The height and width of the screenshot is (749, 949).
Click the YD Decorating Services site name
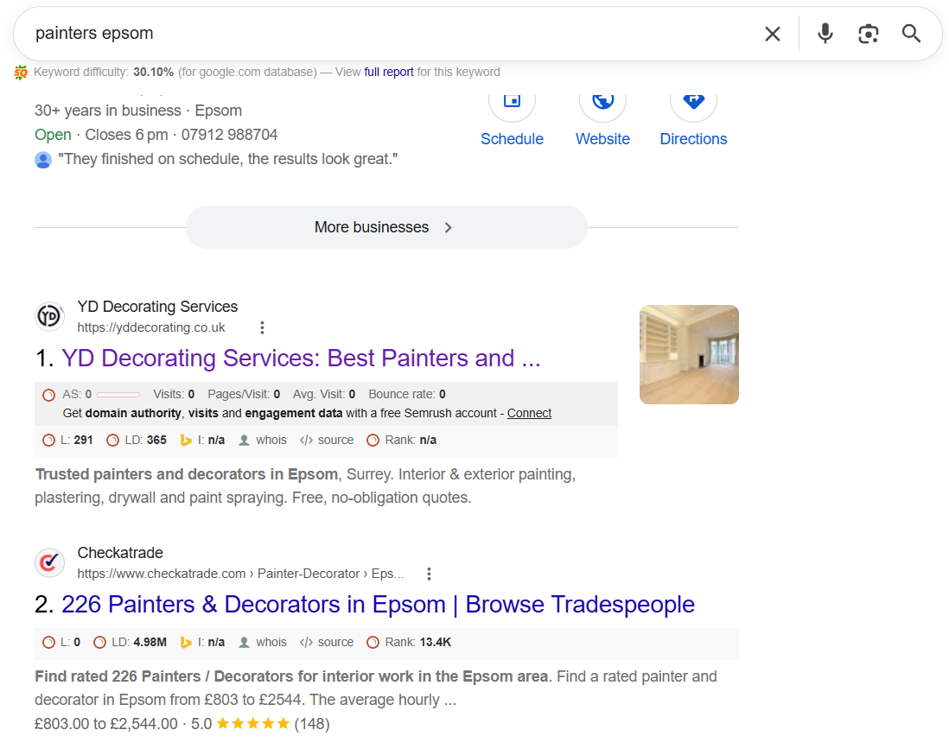(x=157, y=307)
